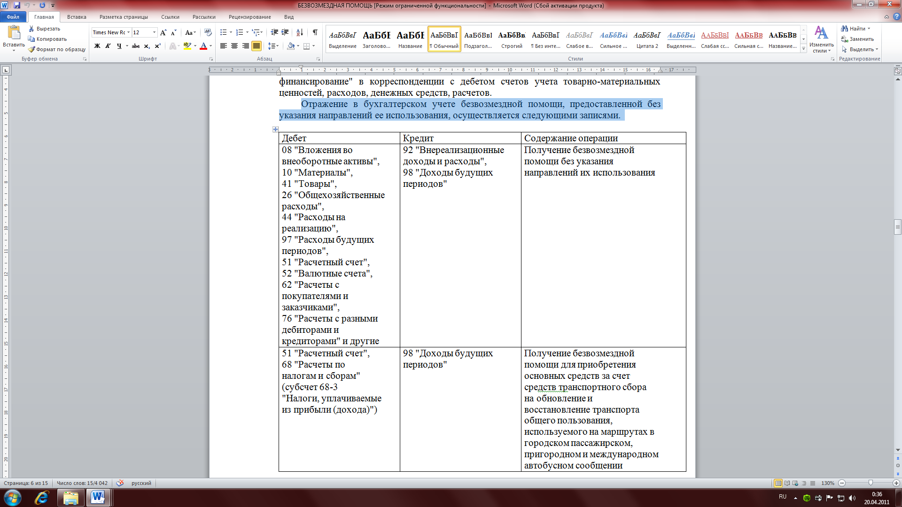This screenshot has width=902, height=507.
Task: Click the table move handle above the Дебет column
Action: tap(275, 129)
